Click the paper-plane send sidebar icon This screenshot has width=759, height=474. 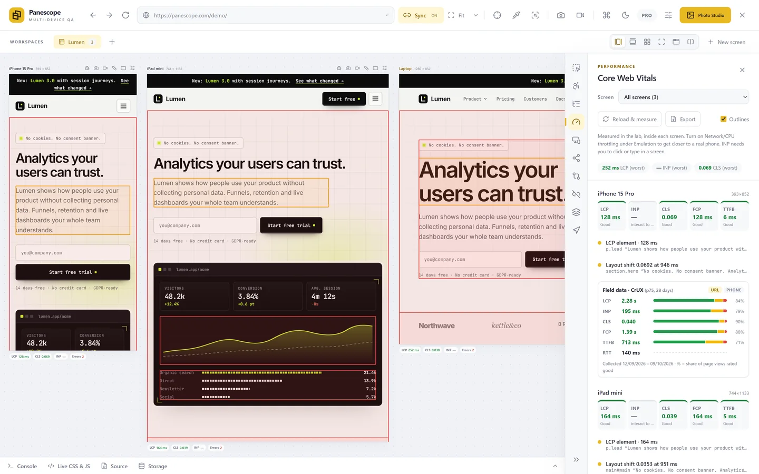[576, 230]
